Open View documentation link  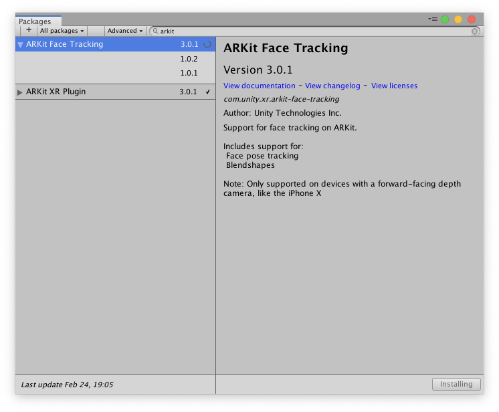(260, 86)
